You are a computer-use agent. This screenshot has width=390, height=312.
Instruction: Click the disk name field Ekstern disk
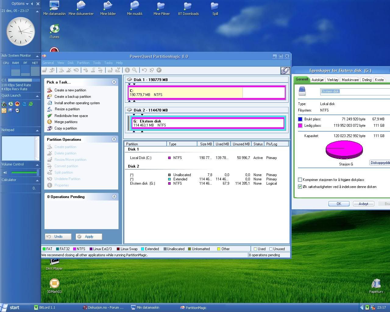tap(355, 91)
